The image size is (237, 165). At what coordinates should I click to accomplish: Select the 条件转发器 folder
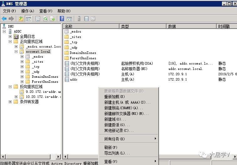tap(29, 102)
